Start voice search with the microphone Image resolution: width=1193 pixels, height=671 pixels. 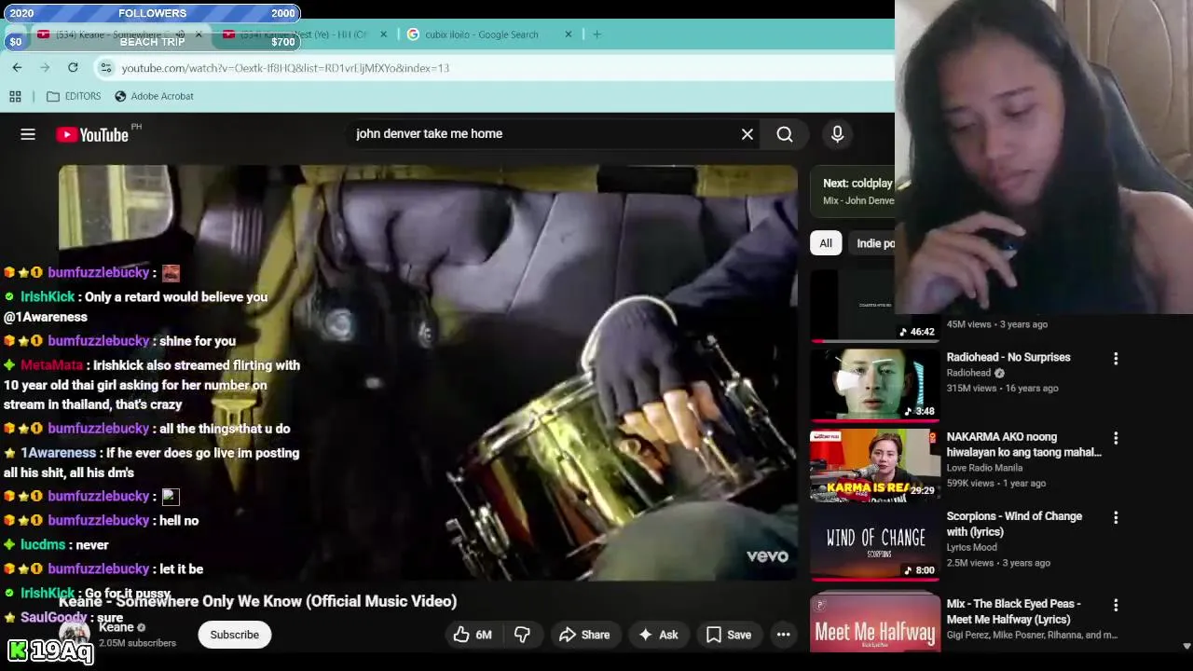coord(837,134)
